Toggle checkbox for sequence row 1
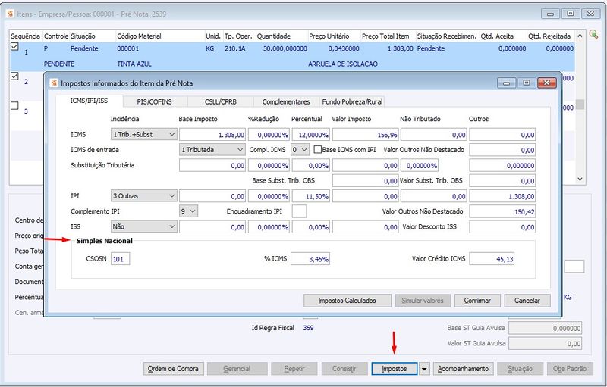 [14, 47]
